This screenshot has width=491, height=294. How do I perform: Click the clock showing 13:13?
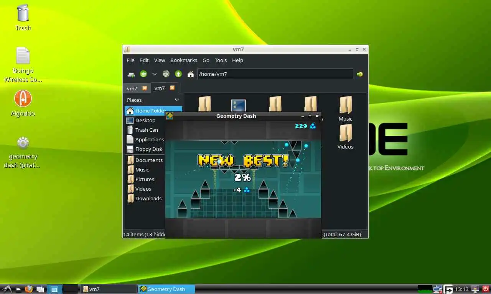point(462,289)
